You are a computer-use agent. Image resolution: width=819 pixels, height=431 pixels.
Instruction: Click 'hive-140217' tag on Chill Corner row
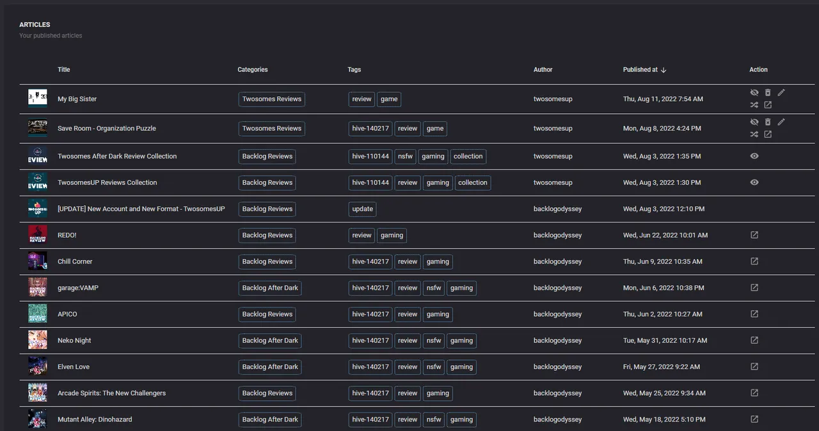[370, 262]
